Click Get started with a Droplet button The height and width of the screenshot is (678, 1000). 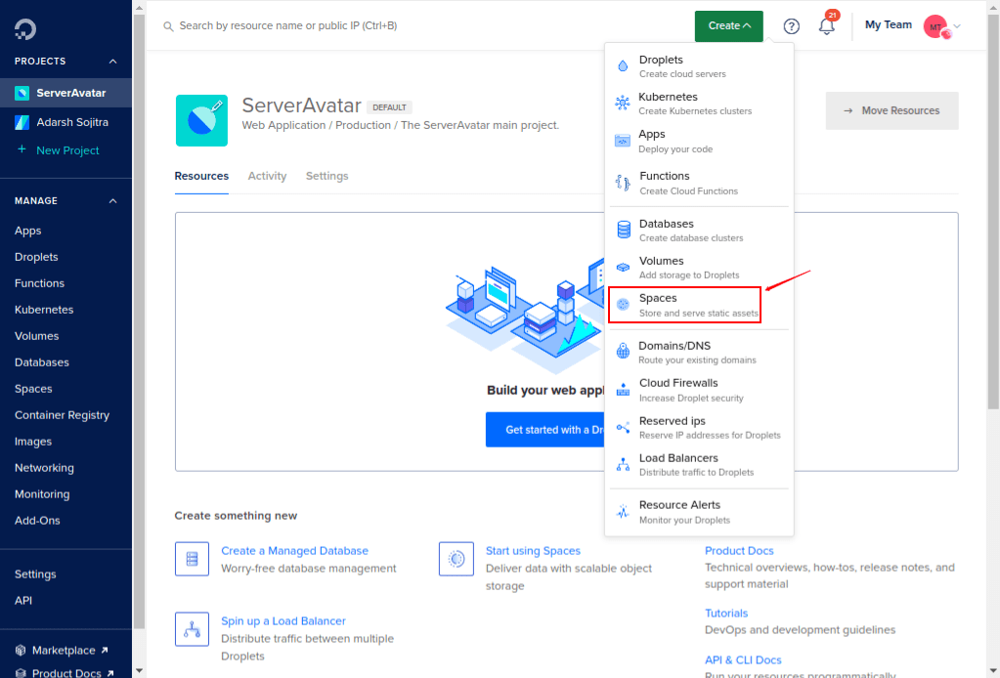(x=545, y=430)
